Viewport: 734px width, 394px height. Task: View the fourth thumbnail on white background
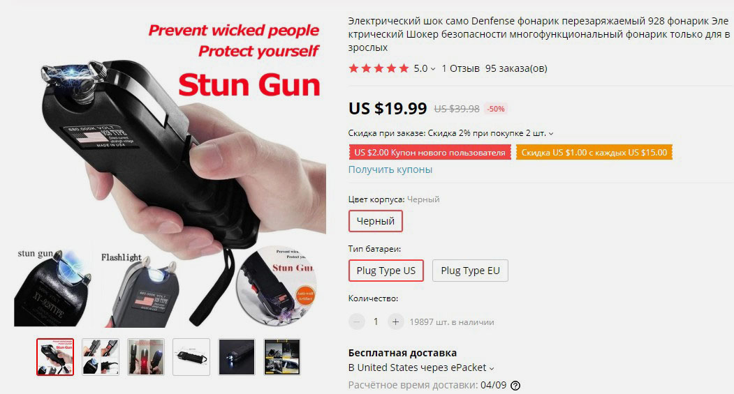point(191,357)
